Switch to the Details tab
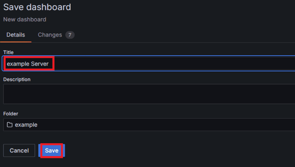The height and width of the screenshot is (167, 295). pyautogui.click(x=15, y=35)
